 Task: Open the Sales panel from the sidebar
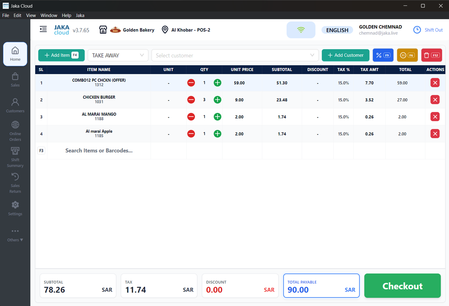[15, 80]
